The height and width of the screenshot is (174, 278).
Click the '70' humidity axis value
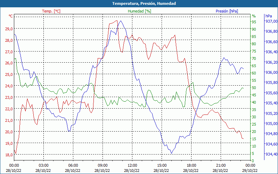point(254,58)
